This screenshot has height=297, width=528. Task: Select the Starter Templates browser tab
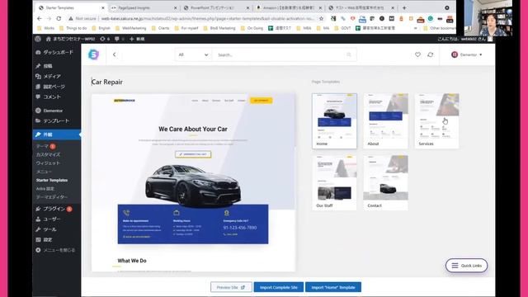click(71, 7)
